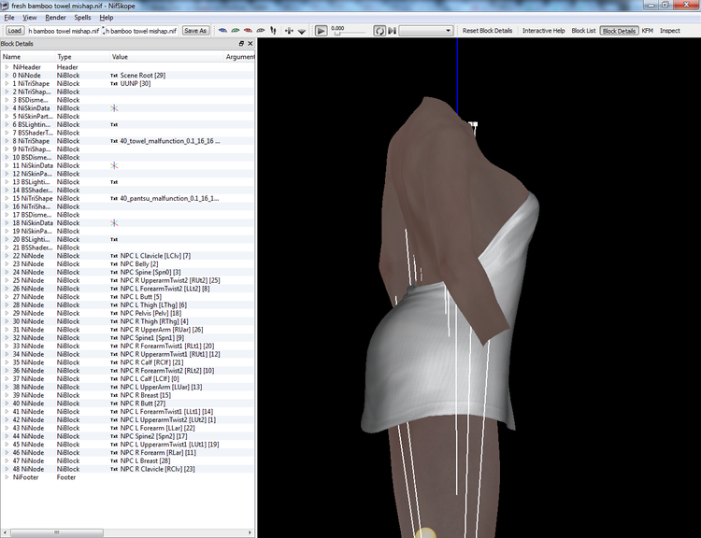Toggle the loop animation button
This screenshot has height=538, width=701.
(379, 31)
